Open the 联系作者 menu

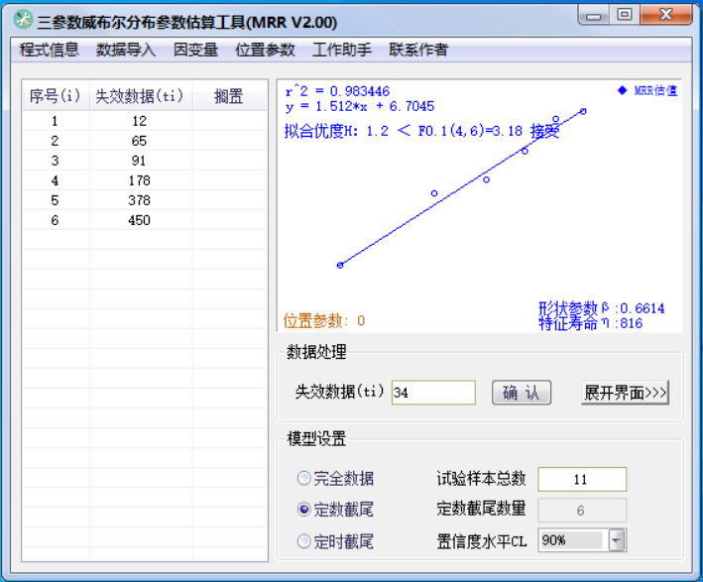pyautogui.click(x=418, y=50)
